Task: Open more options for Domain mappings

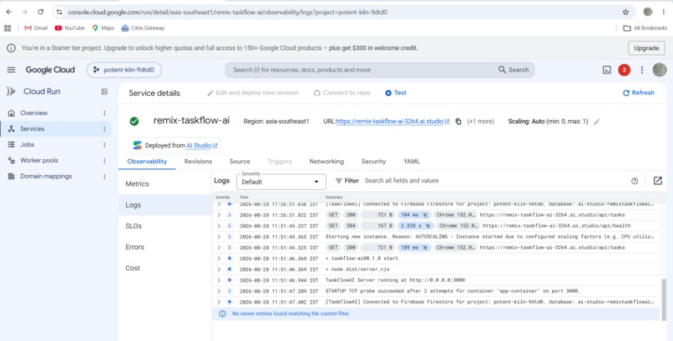Action: [104, 177]
